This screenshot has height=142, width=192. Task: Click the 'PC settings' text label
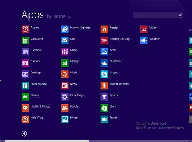[x=77, y=95]
